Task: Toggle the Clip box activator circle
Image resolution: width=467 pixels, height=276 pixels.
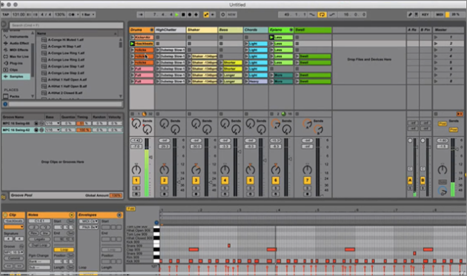Action: pyautogui.click(x=5, y=215)
